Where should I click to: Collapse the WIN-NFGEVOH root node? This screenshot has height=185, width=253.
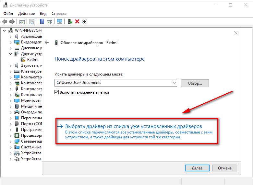click(x=4, y=30)
